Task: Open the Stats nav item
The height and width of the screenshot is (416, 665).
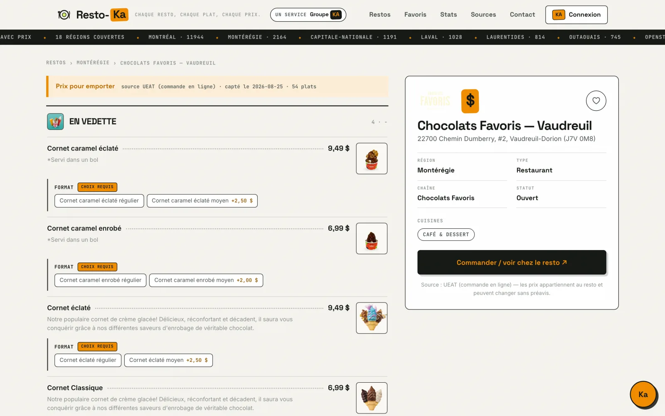Action: pos(448,15)
